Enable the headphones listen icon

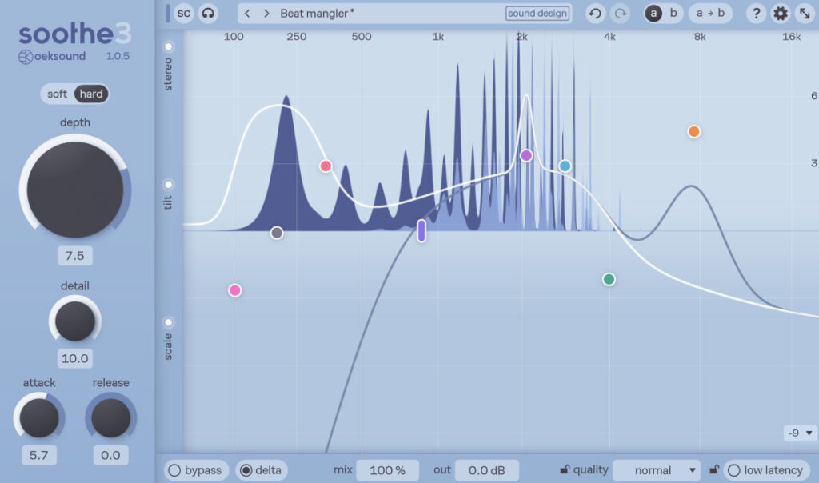point(208,13)
